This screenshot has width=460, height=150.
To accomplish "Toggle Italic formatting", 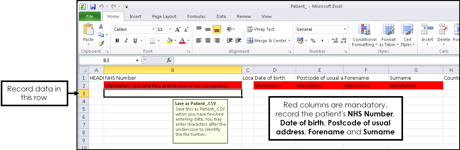I will pyautogui.click(x=126, y=41).
